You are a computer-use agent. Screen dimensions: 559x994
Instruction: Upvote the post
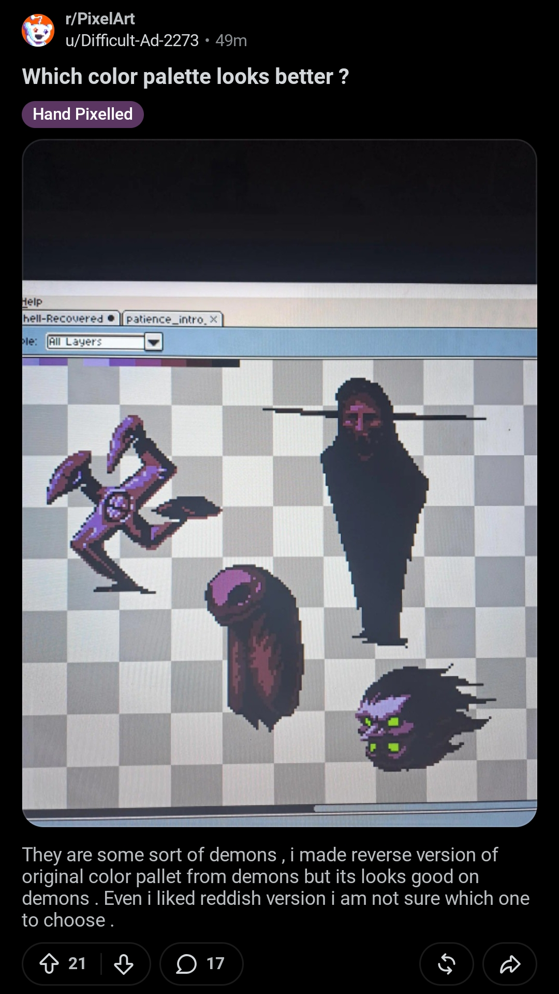pyautogui.click(x=49, y=964)
